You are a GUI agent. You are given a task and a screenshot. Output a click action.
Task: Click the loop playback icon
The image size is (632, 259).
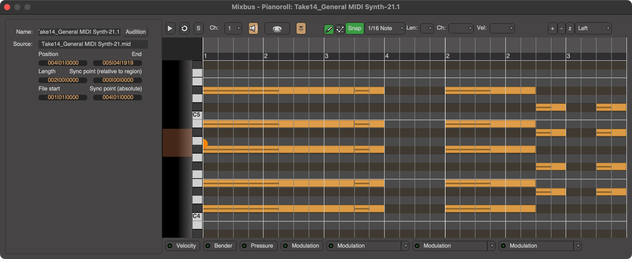[184, 28]
